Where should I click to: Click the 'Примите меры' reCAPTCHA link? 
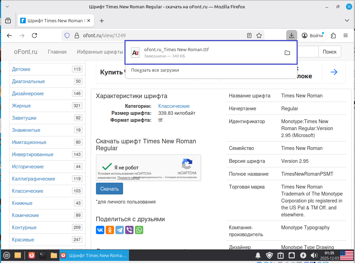(128, 178)
